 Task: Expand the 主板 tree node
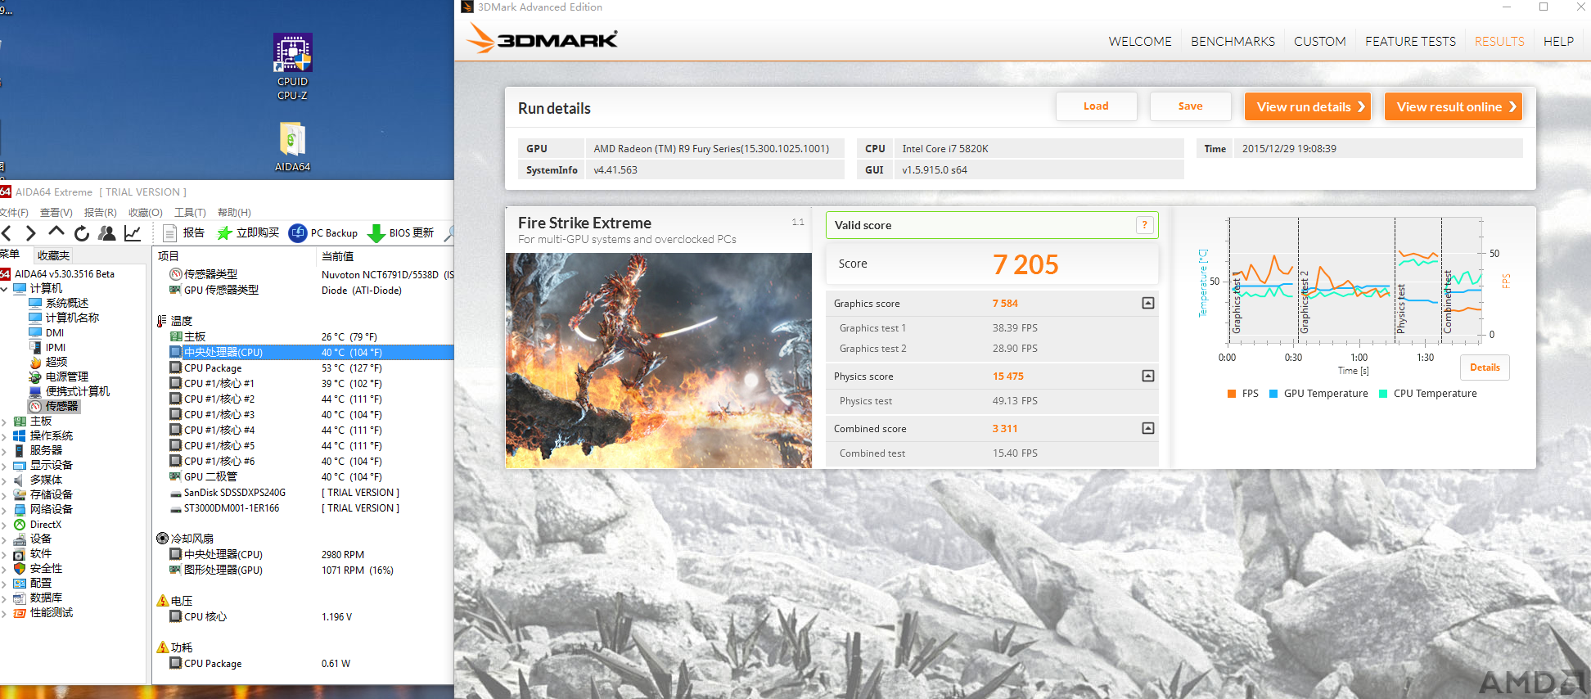4,422
